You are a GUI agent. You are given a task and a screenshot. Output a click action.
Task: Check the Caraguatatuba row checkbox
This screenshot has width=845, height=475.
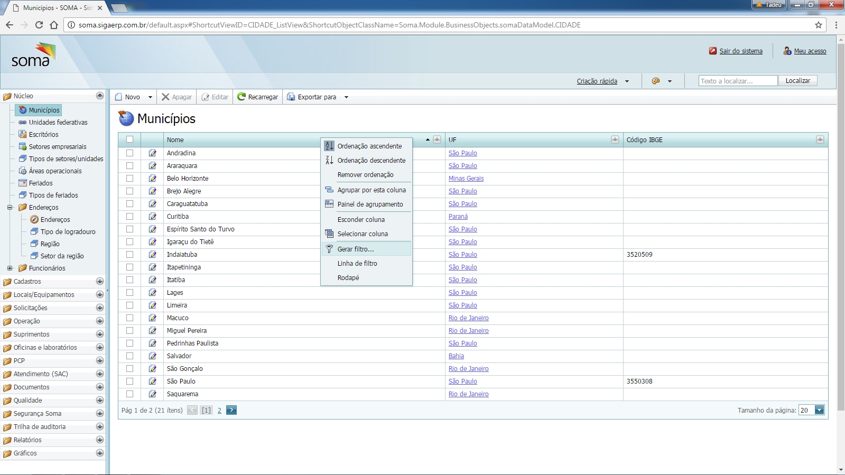tap(129, 203)
